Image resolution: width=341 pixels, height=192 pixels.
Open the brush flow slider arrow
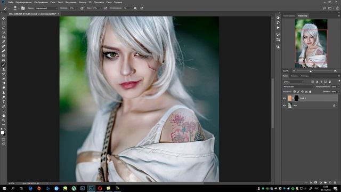point(101,8)
